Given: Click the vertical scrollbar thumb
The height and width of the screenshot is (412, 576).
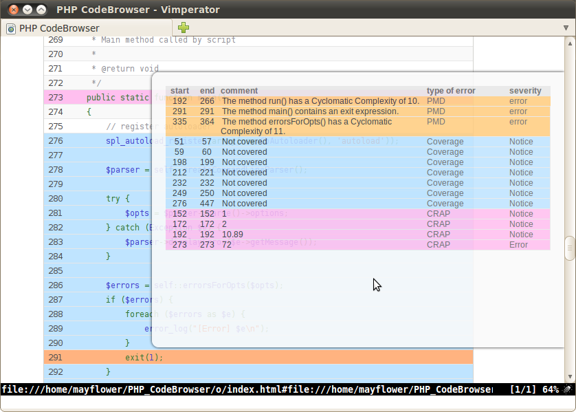Looking at the screenshot, I should [x=570, y=248].
